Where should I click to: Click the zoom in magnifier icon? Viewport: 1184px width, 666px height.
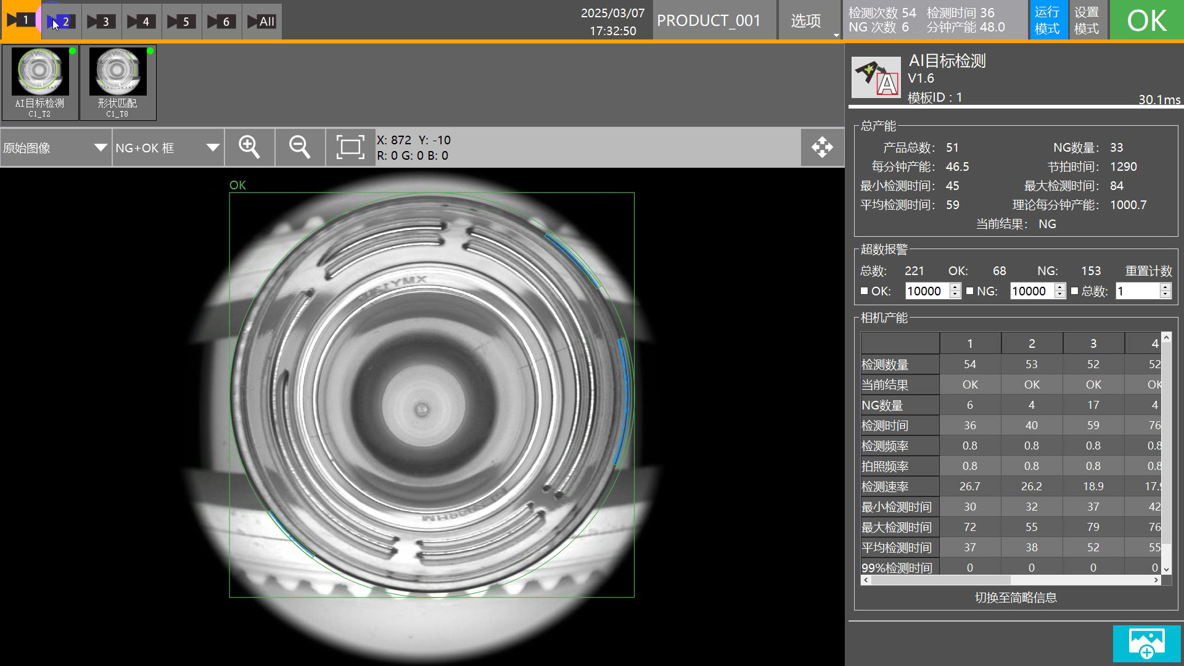pos(249,147)
